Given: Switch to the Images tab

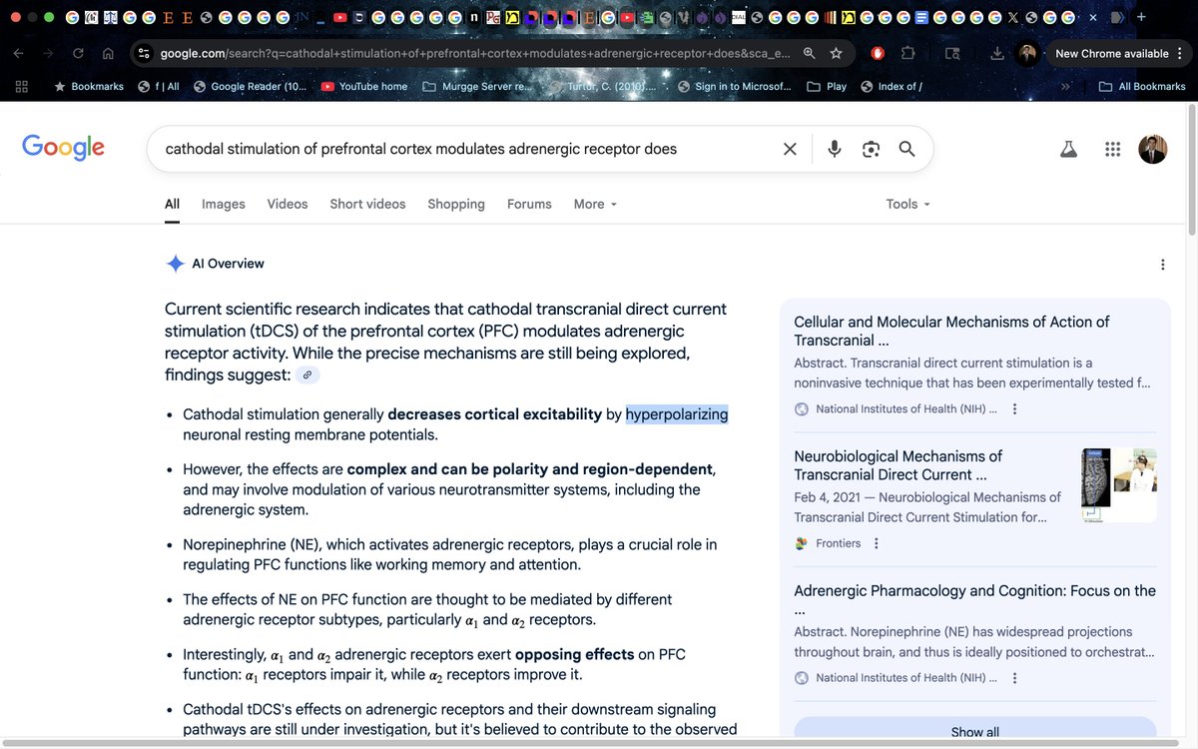Looking at the screenshot, I should (x=224, y=204).
